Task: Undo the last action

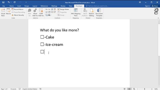Action: click(9, 2)
